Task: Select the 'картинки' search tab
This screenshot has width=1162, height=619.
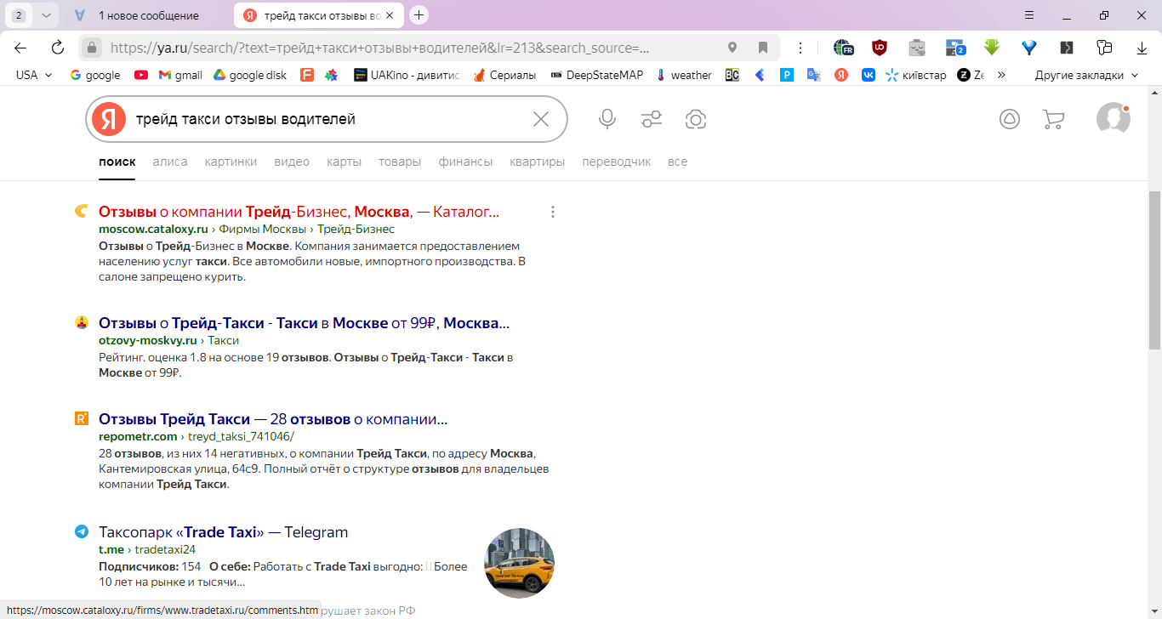Action: click(x=231, y=162)
